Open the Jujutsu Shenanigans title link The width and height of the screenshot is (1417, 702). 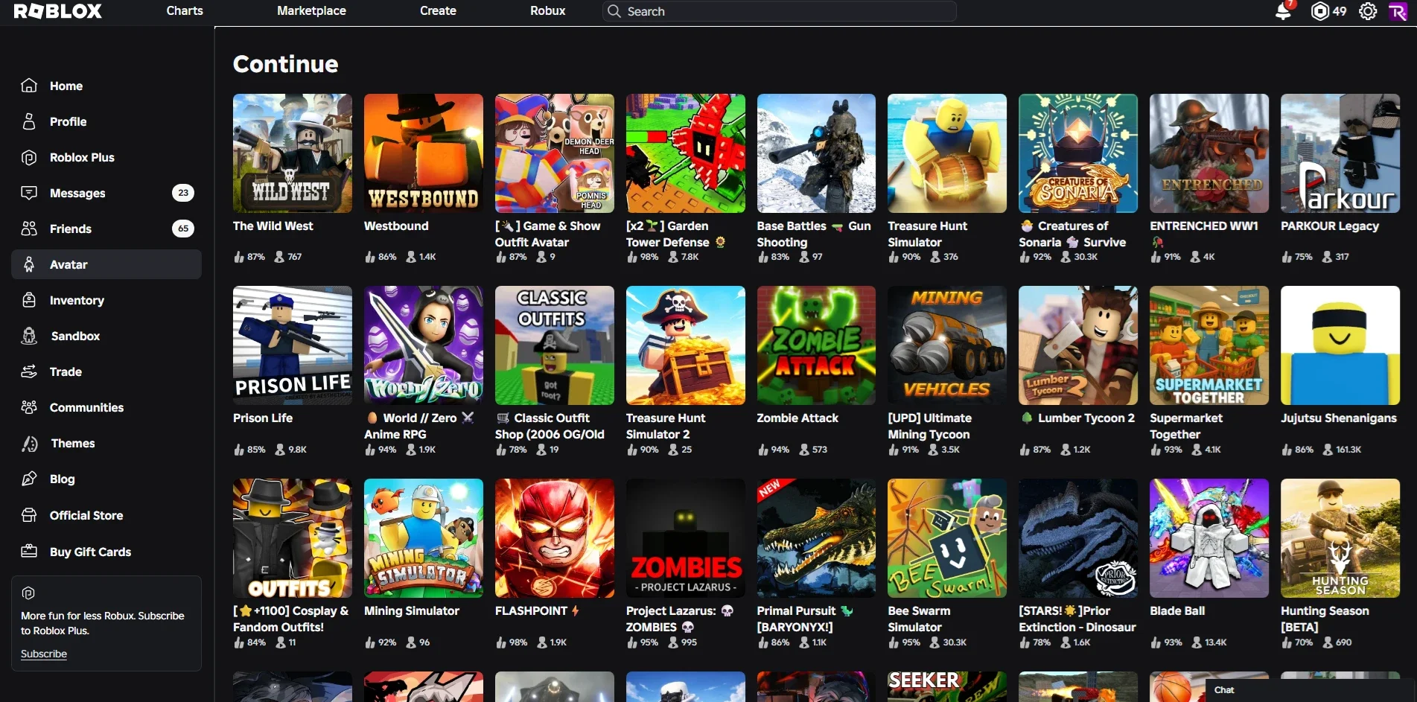click(x=1339, y=418)
